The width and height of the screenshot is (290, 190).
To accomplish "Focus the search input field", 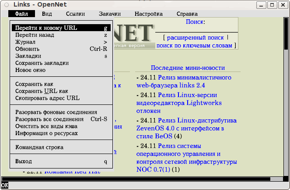I will click(x=196, y=29).
